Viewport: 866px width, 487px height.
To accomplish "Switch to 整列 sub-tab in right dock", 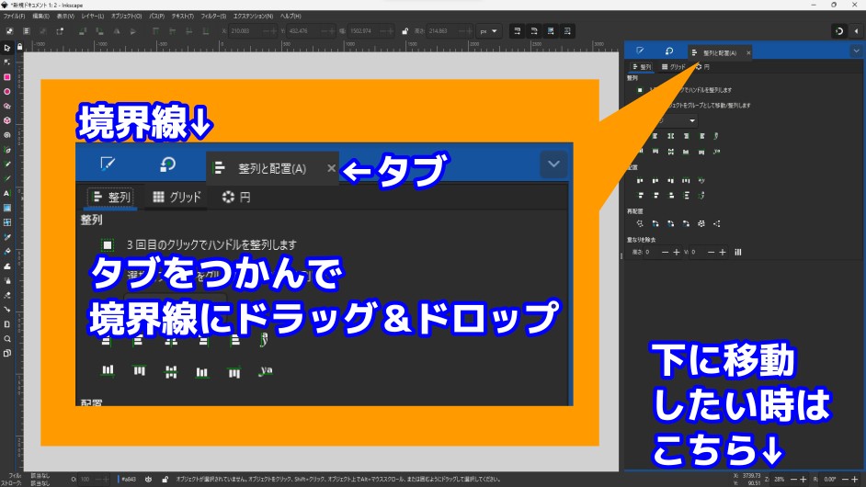I will click(x=642, y=67).
